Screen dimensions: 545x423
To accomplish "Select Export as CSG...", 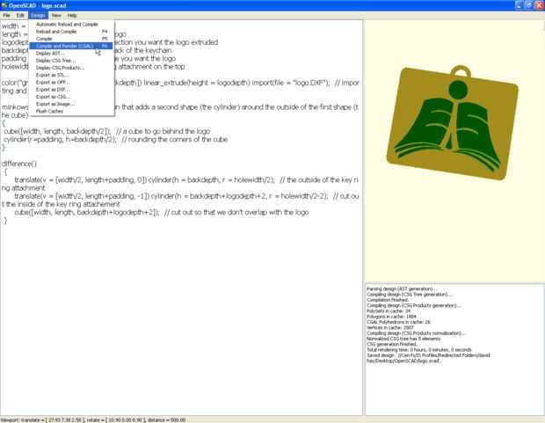I will (x=71, y=97).
